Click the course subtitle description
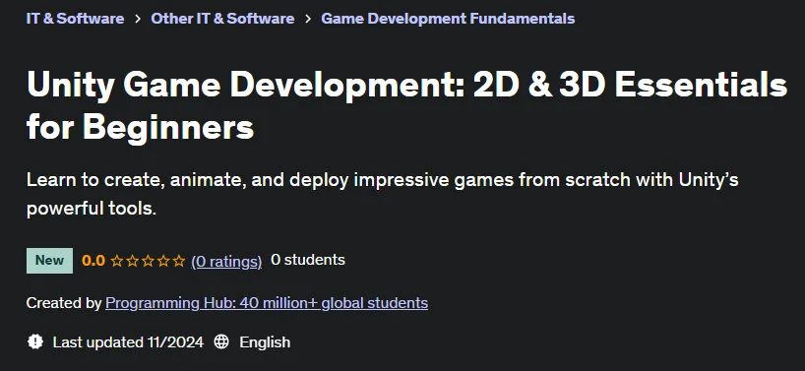The height and width of the screenshot is (371, 805). click(383, 195)
